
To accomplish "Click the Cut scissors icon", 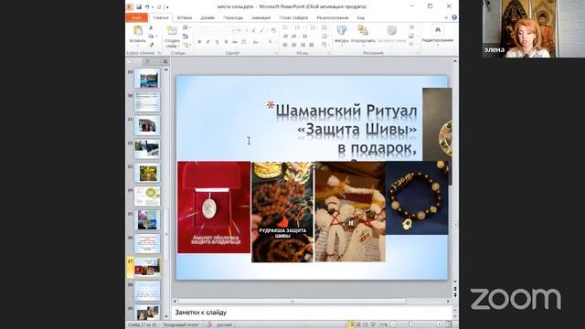I will [151, 28].
